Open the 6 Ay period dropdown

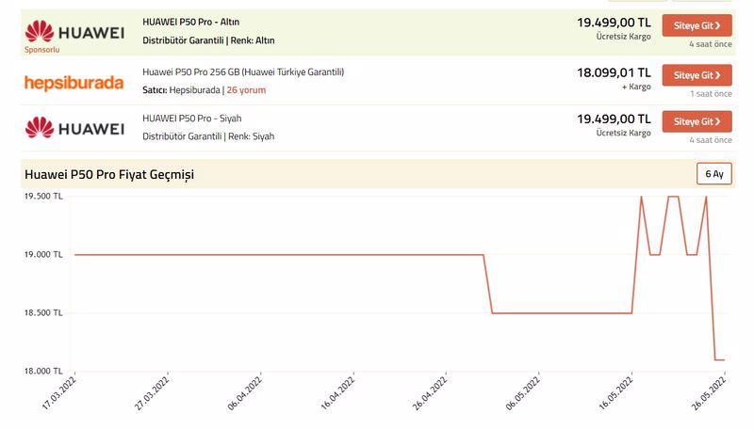pos(714,174)
